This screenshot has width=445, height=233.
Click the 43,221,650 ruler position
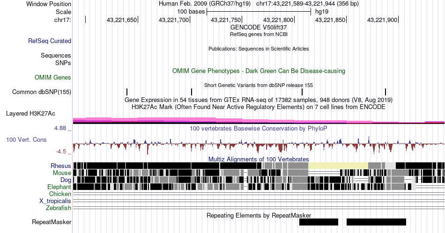122,20
